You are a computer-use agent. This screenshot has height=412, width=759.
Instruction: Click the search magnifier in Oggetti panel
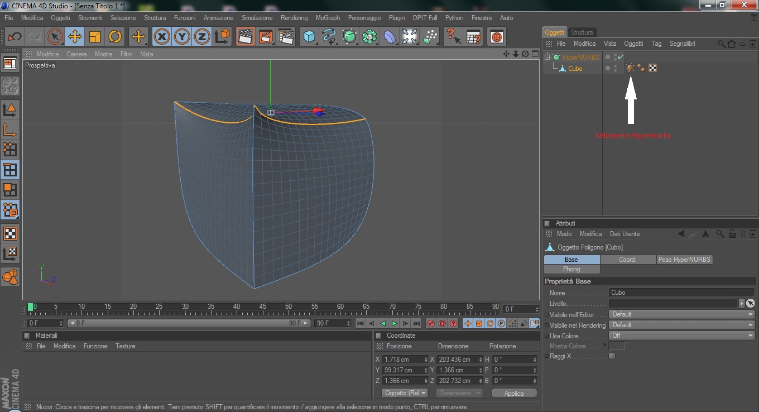point(722,44)
